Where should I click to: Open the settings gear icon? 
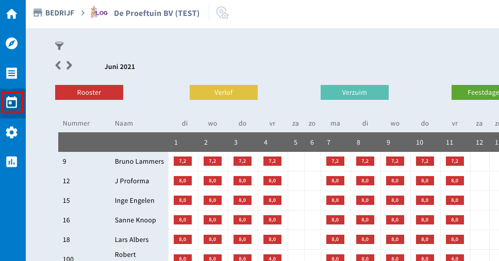pyautogui.click(x=12, y=132)
